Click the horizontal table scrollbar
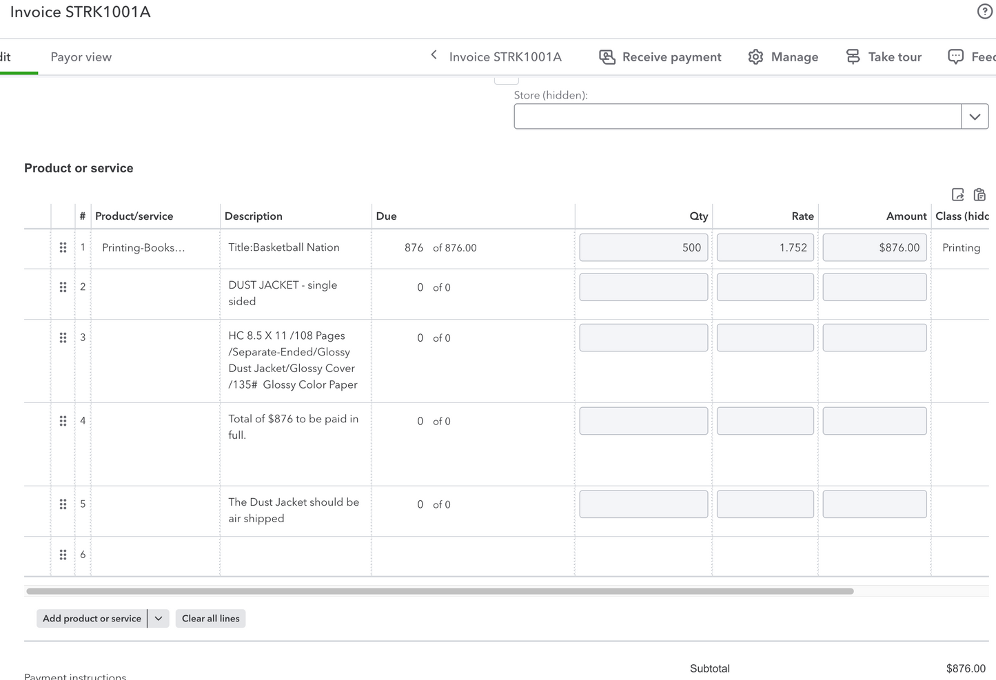Viewport: 996px width, 680px height. coord(440,591)
